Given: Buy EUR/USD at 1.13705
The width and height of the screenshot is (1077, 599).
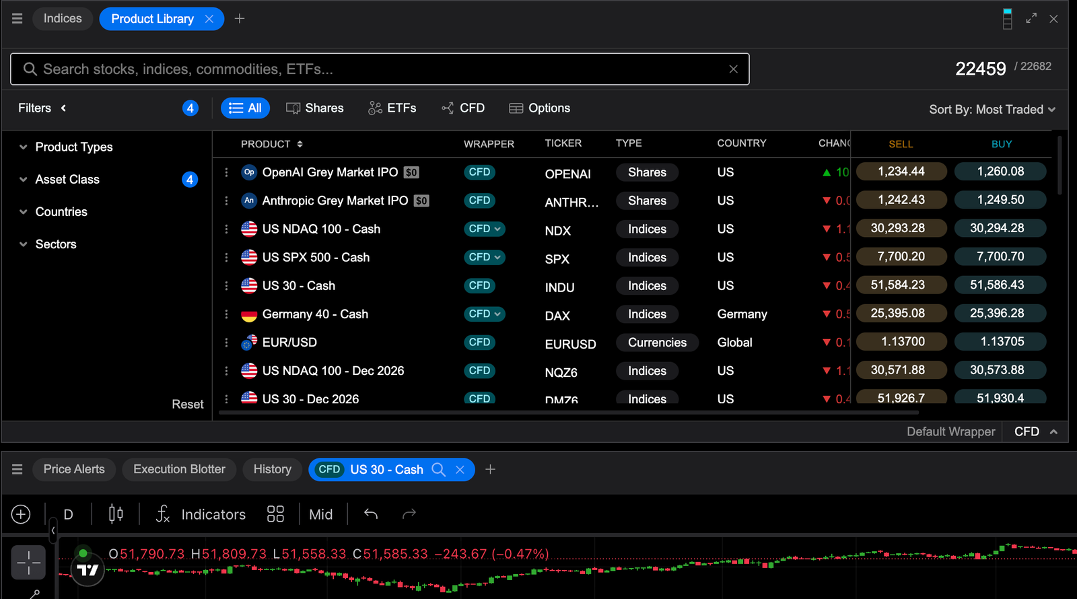Looking at the screenshot, I should coord(1002,341).
